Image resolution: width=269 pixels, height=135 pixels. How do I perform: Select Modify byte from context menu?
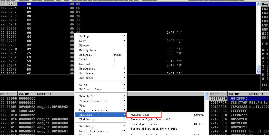pos(88,50)
